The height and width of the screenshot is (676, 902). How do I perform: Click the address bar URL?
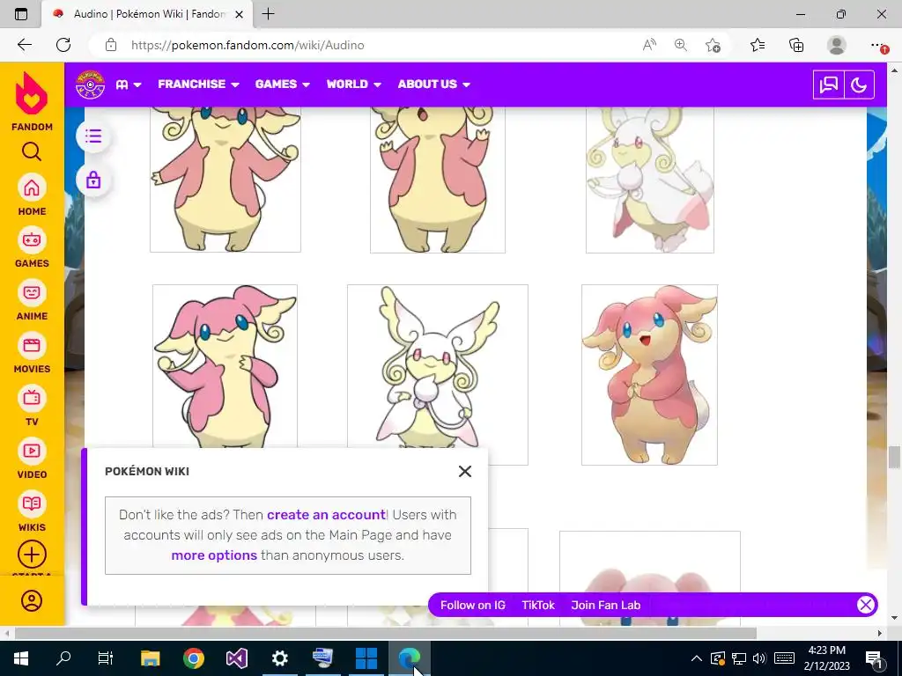(x=248, y=45)
